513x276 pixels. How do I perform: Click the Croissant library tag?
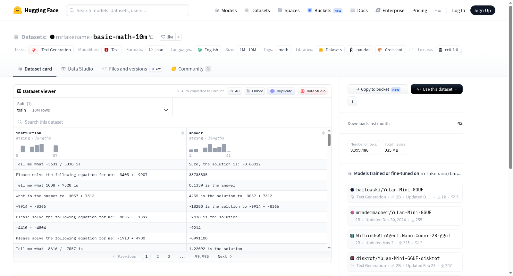(x=391, y=50)
